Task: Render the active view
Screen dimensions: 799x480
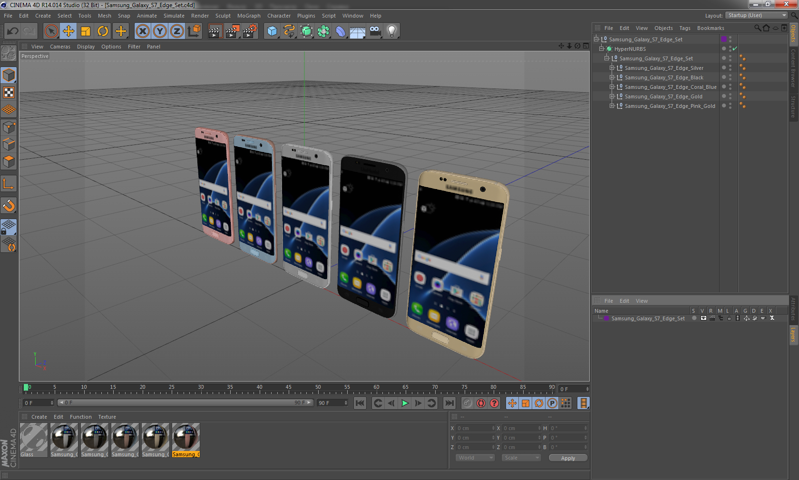Action: click(x=215, y=31)
